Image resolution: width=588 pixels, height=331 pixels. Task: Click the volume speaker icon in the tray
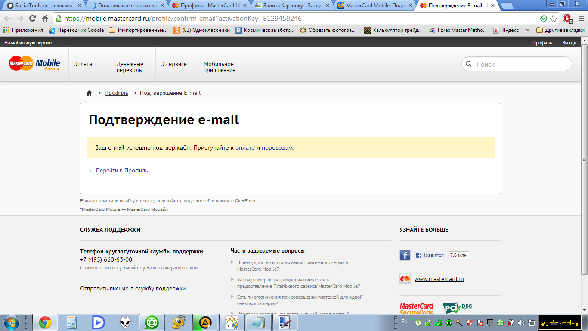[x=521, y=322]
